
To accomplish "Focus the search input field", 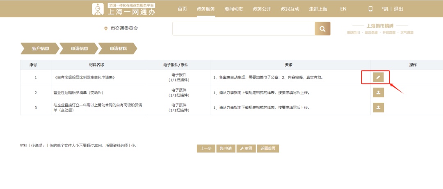I will pyautogui.click(x=243, y=29).
